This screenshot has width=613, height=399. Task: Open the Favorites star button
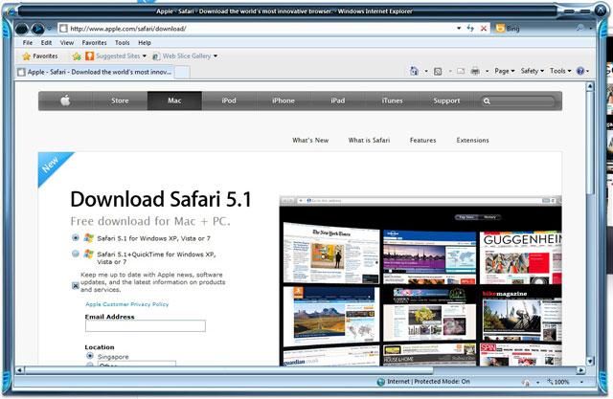pyautogui.click(x=40, y=56)
